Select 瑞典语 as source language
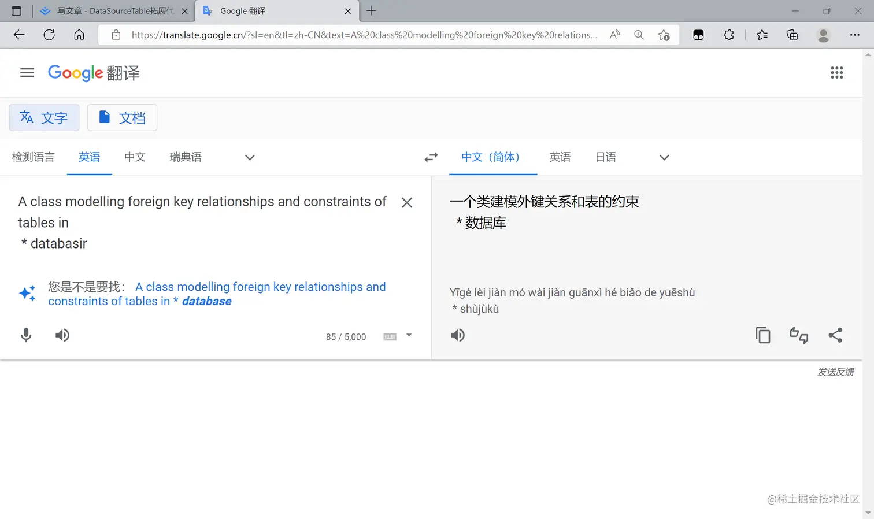Image resolution: width=874 pixels, height=519 pixels. coord(186,157)
